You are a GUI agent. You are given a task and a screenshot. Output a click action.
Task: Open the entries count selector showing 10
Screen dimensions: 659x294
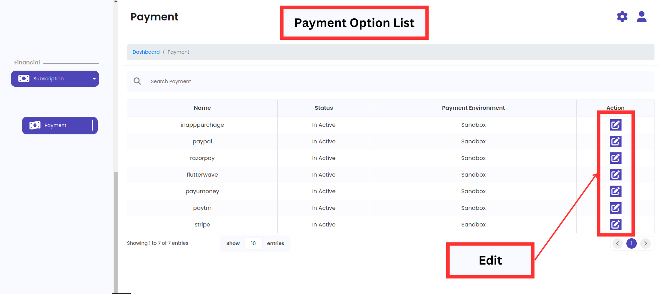[x=253, y=243]
